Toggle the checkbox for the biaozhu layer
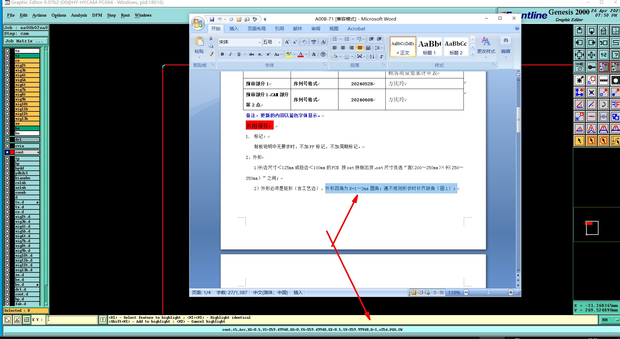This screenshot has height=339, width=620. [x=7, y=178]
